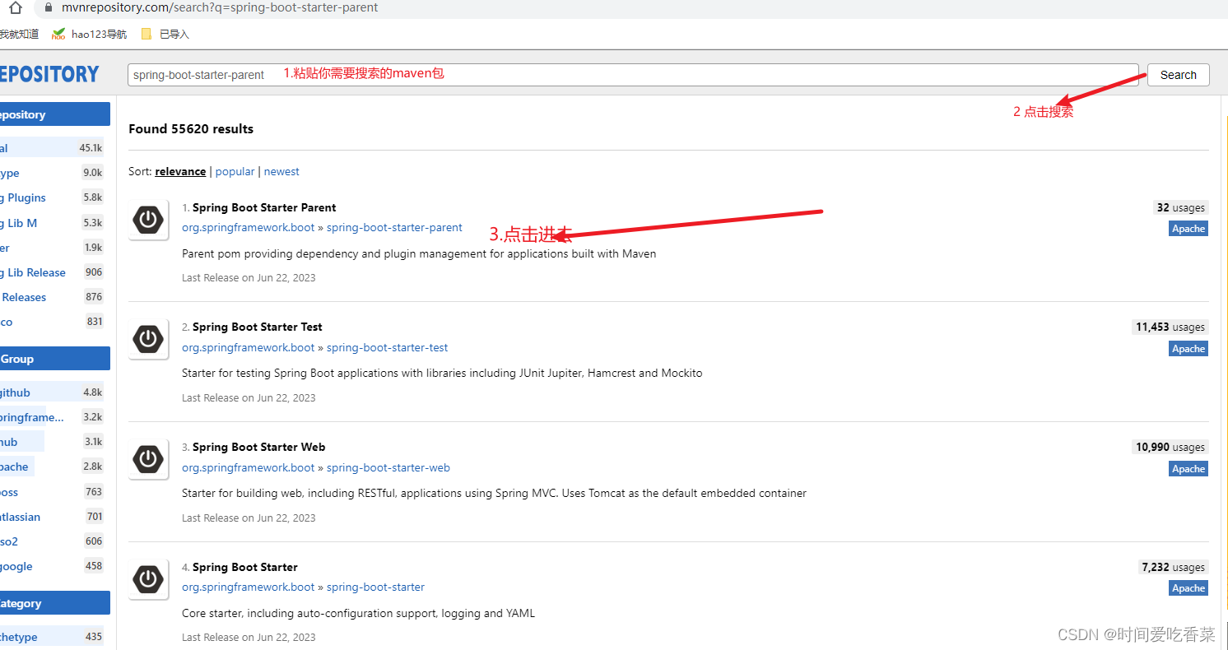The width and height of the screenshot is (1228, 650).
Task: Open org.springframework.boot group in Starter Web result
Action: 249,467
